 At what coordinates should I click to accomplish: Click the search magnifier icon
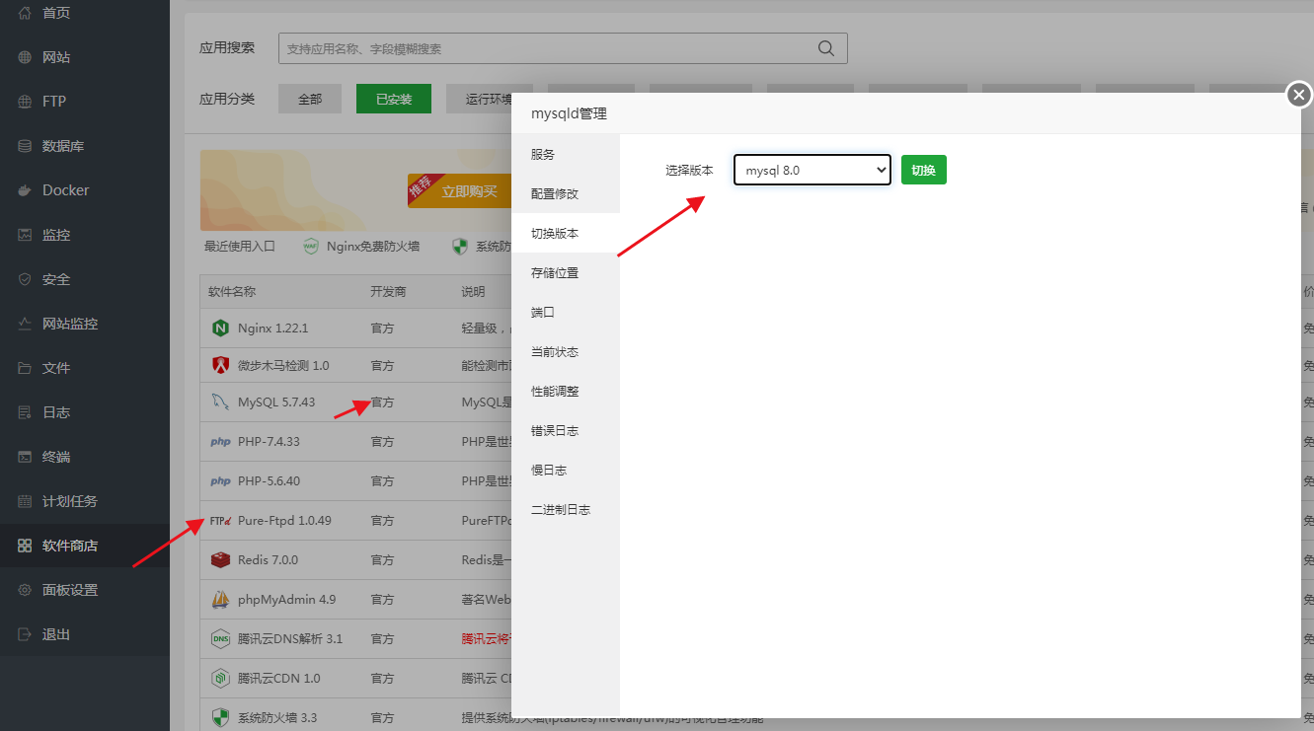(826, 48)
